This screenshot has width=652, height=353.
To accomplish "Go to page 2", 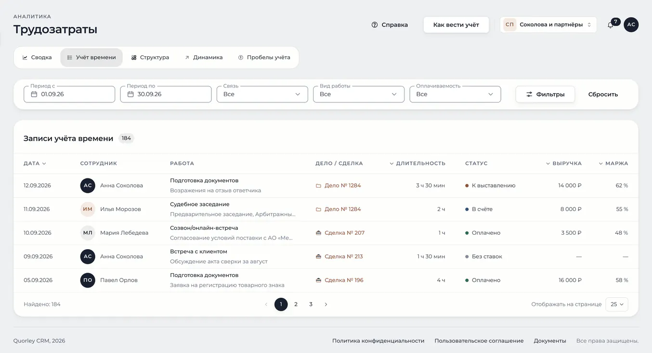I will [296, 304].
